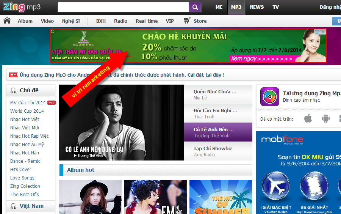
Task: Click the Xem ngay banner button
Action: 261,58
